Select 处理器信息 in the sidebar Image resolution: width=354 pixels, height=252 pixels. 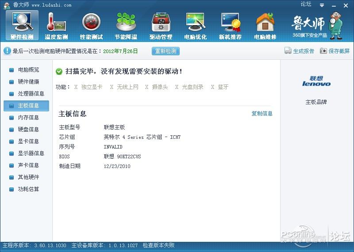(x=26, y=94)
